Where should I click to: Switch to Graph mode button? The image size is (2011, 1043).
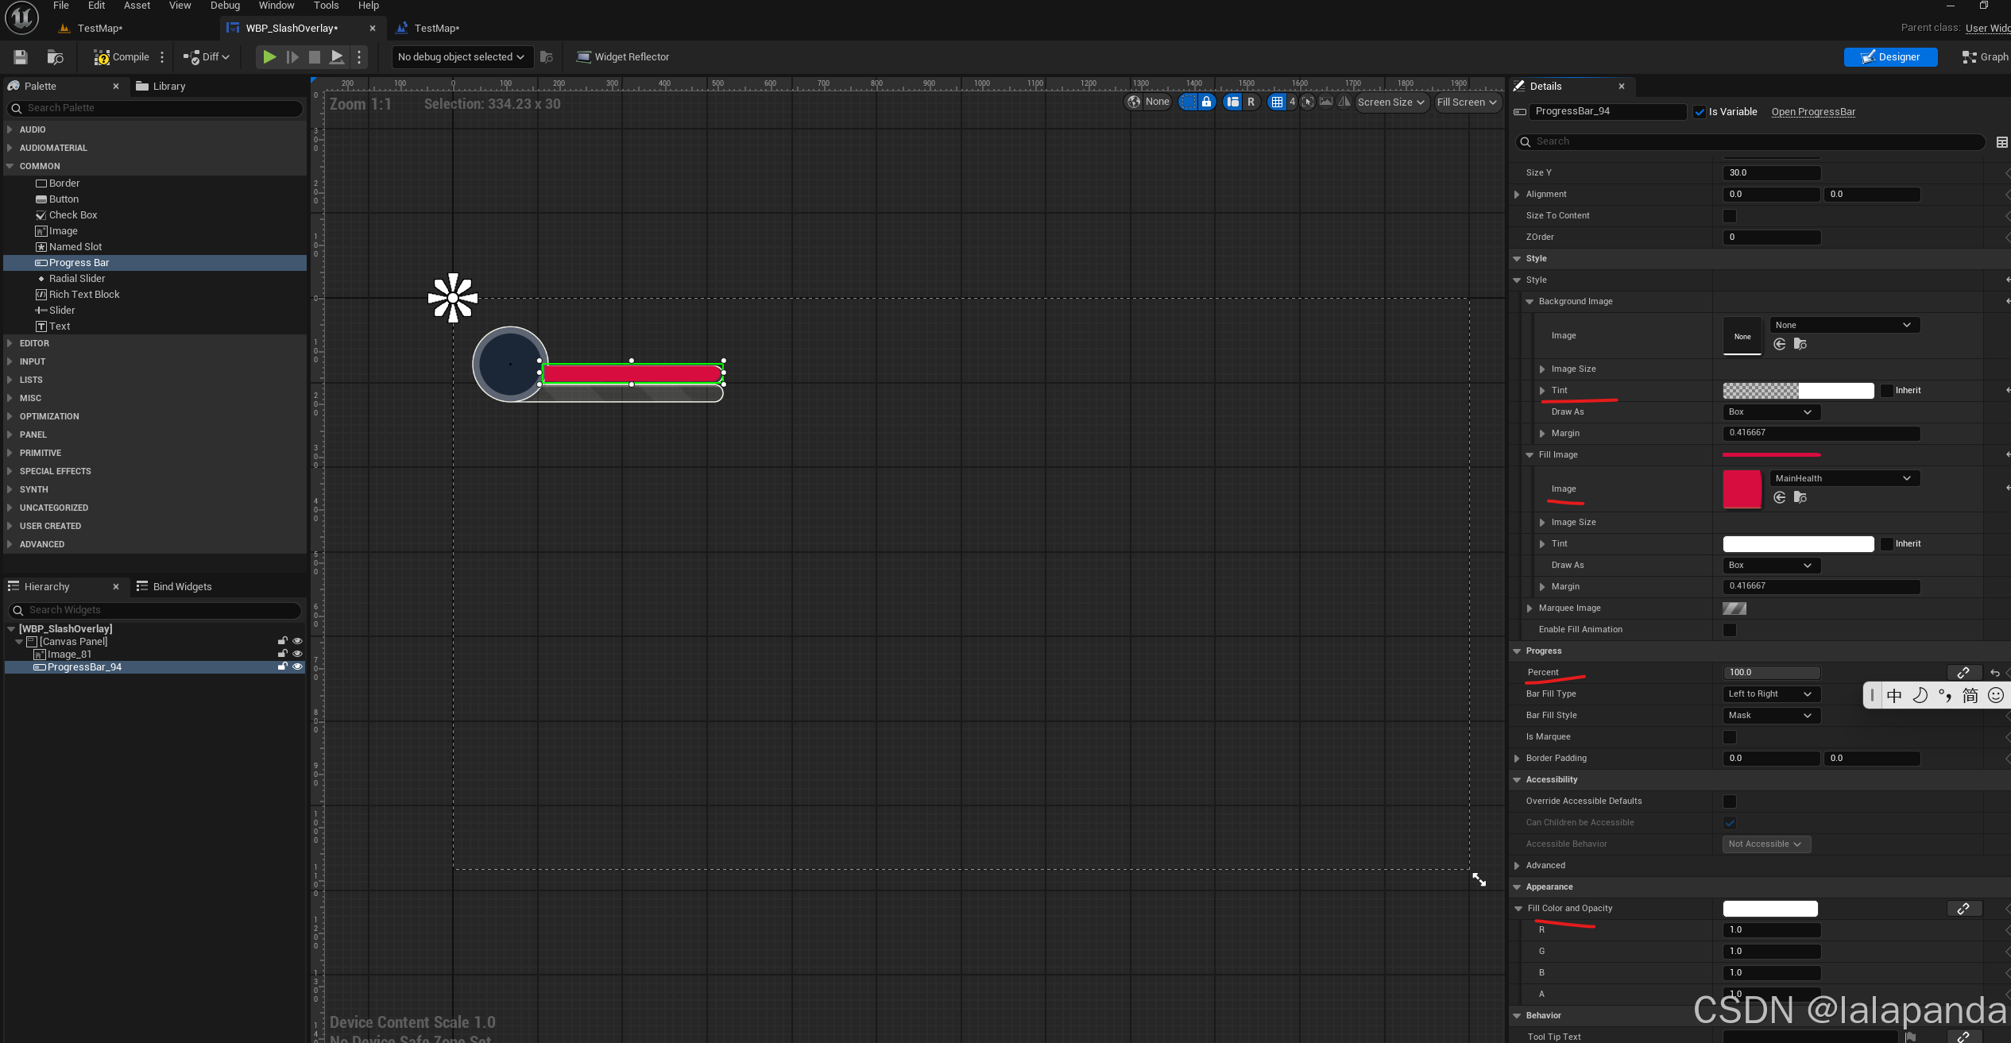(1986, 57)
